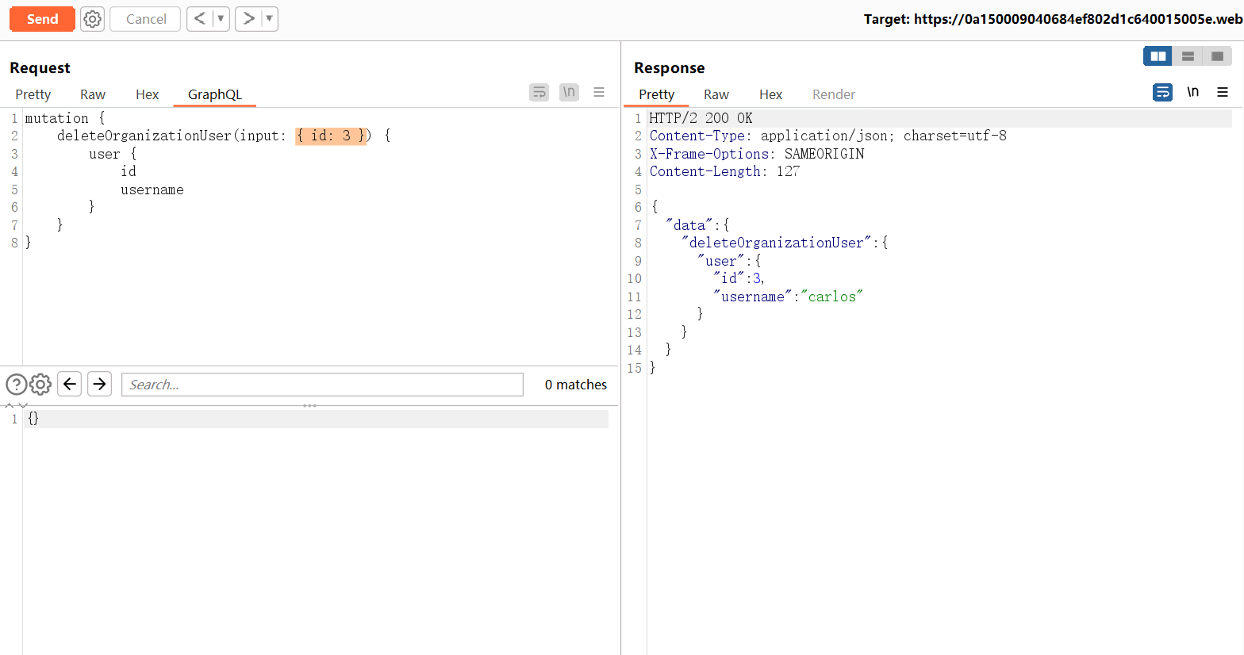The height and width of the screenshot is (655, 1244).
Task: Expand the history forward dropdown arrow
Action: (269, 19)
